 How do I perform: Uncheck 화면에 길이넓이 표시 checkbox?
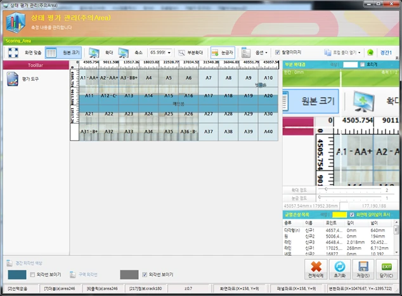point(352,214)
